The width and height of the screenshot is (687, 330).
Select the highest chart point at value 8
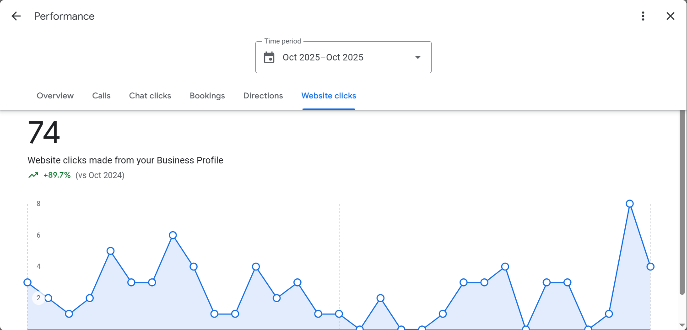[x=629, y=204]
